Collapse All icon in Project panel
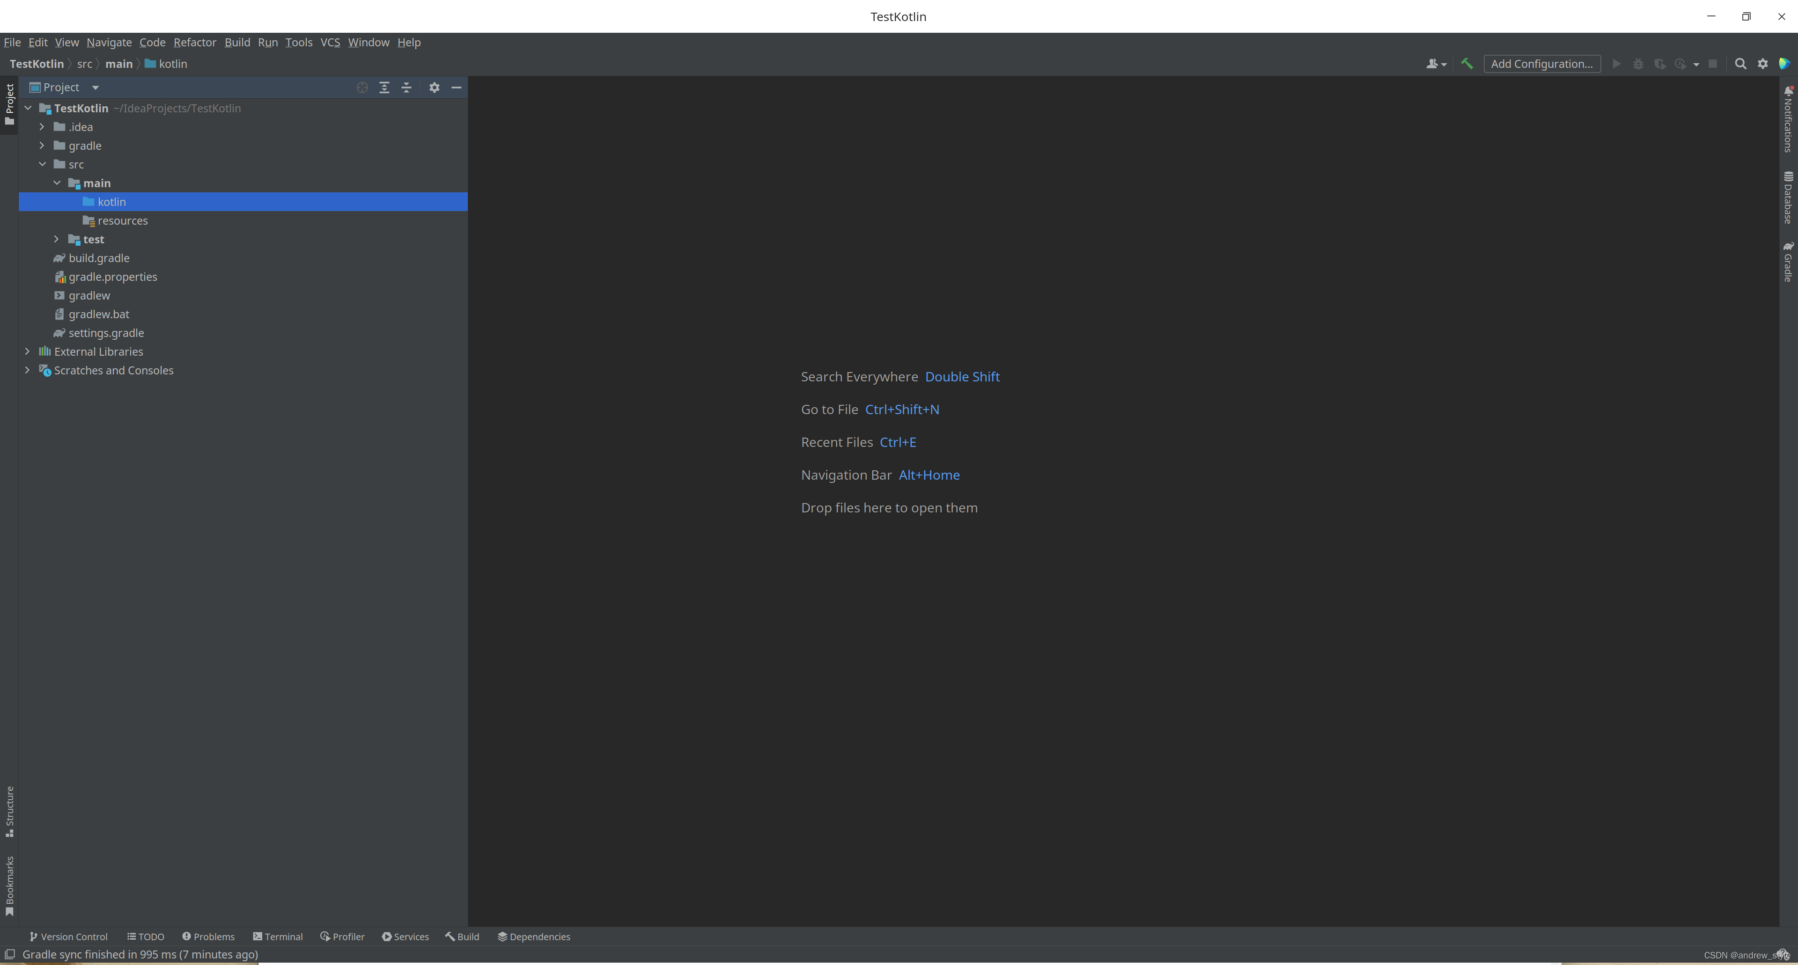Image resolution: width=1798 pixels, height=965 pixels. (406, 87)
